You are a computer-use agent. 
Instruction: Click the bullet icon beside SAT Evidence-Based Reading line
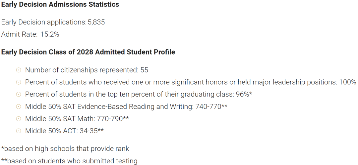click(19, 106)
